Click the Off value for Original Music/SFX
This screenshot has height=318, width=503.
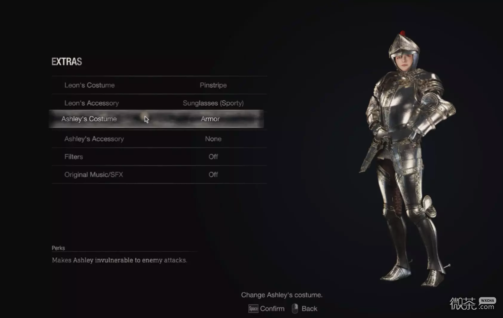coord(213,174)
